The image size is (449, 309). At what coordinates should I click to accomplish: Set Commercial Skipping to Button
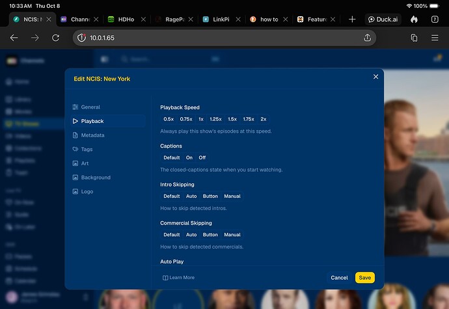pos(210,235)
